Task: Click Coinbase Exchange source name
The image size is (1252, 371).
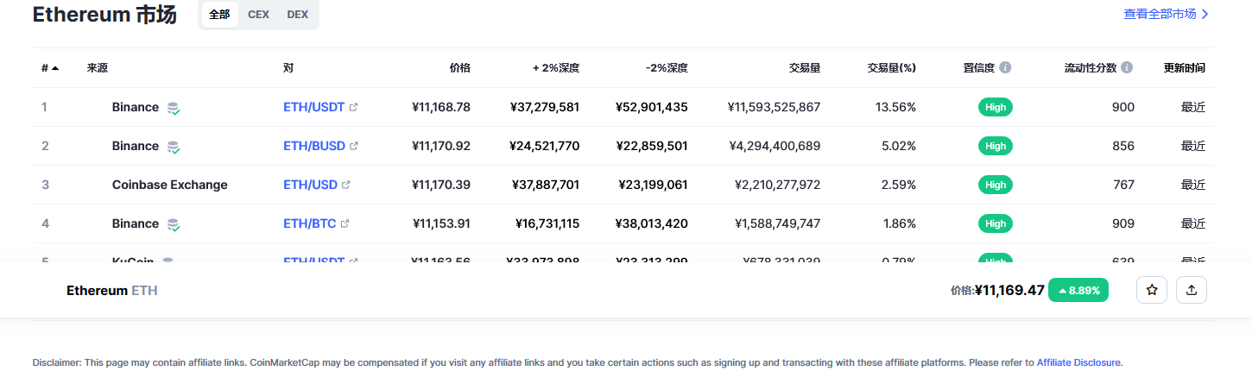Action: pyautogui.click(x=169, y=185)
